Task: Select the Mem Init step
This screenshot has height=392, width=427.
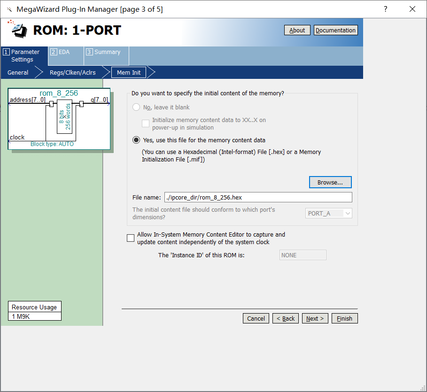Action: [129, 73]
